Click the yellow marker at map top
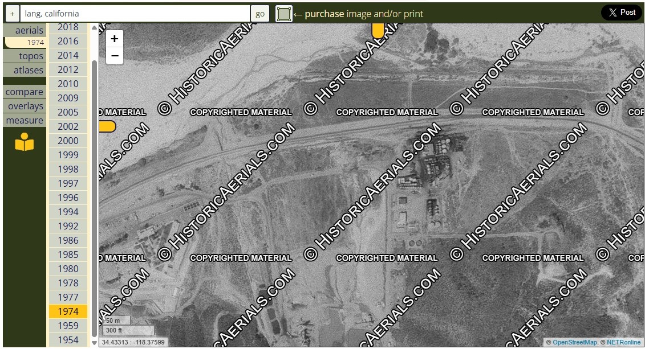 point(378,30)
